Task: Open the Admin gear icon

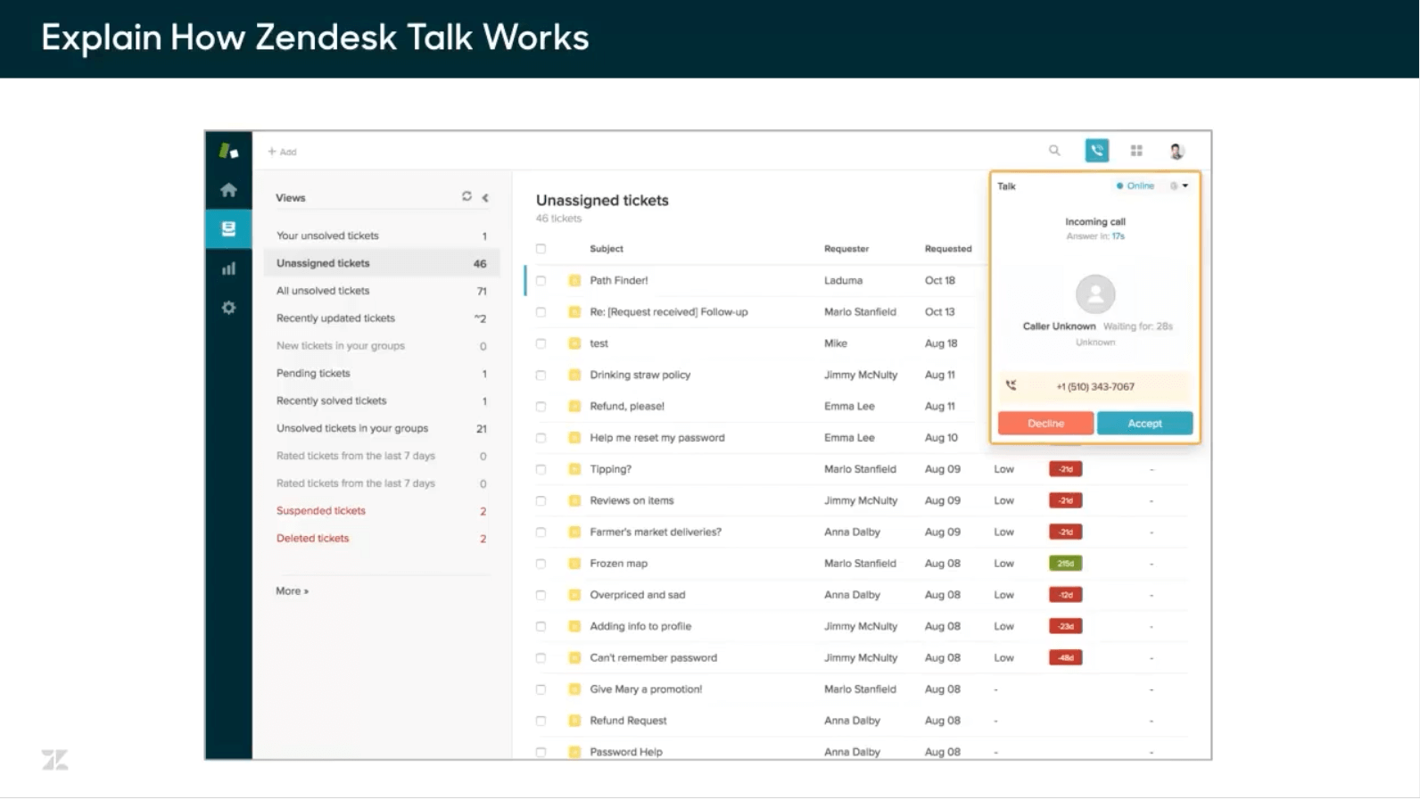Action: click(229, 308)
